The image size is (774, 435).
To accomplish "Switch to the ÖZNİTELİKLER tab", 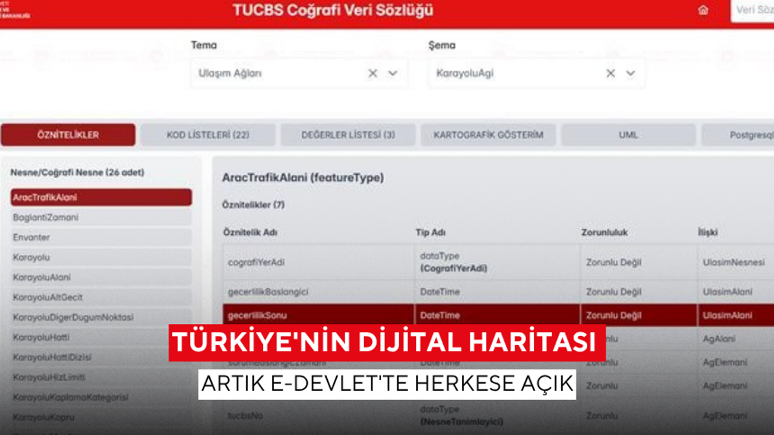I will pos(68,135).
